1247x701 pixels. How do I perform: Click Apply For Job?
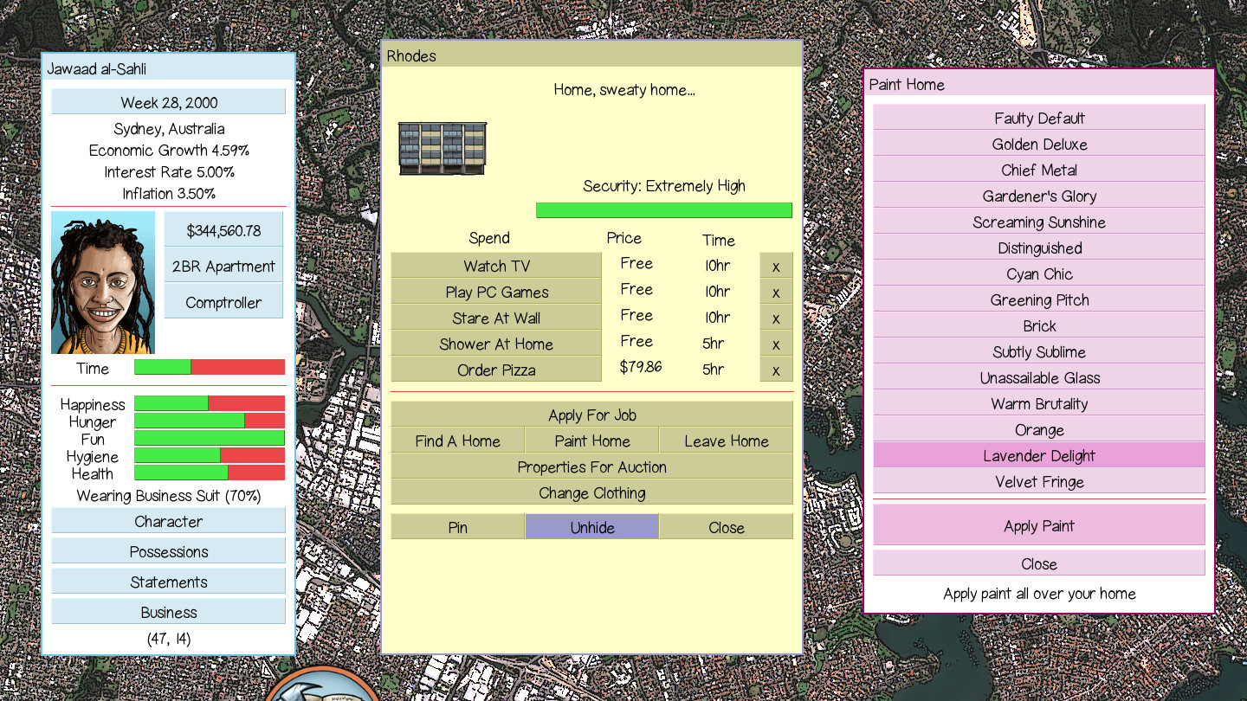point(591,415)
